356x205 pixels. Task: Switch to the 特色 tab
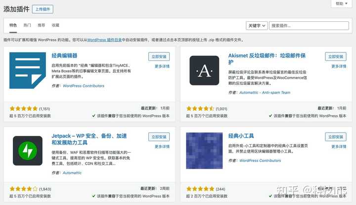coord(13,25)
